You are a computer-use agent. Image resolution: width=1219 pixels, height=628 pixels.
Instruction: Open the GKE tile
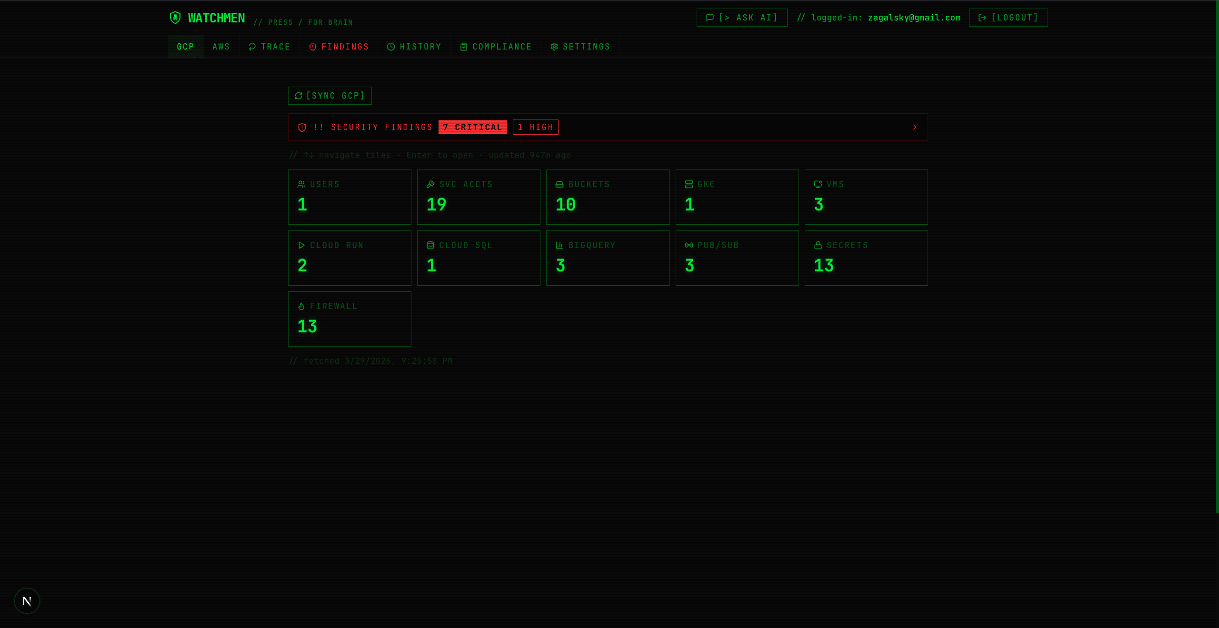tap(737, 197)
